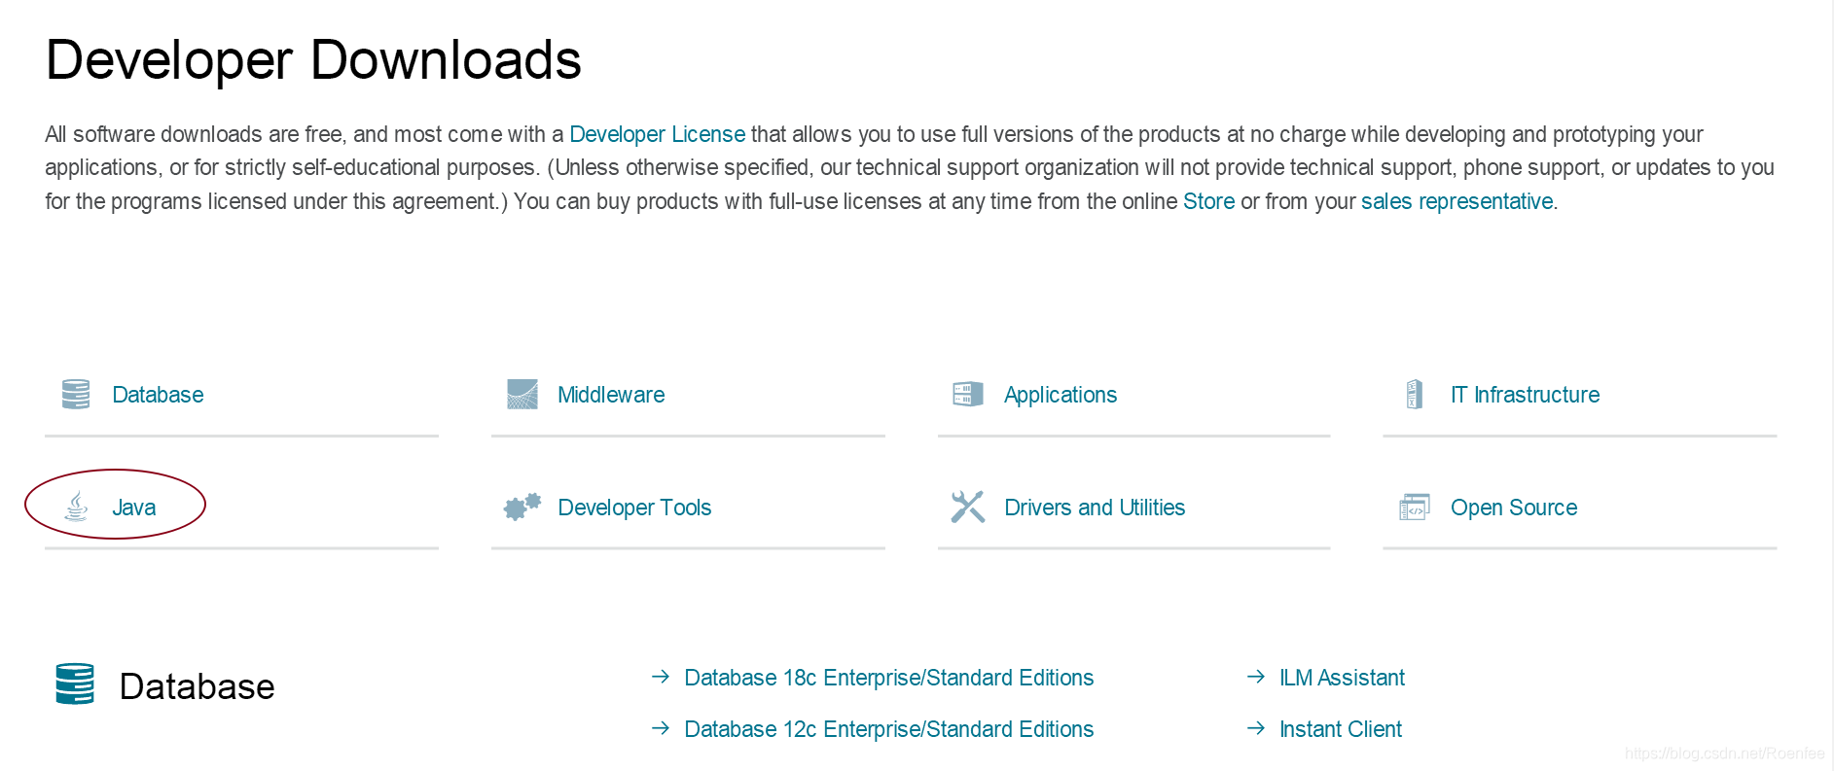Open the Developer Tools category link
This screenshot has width=1834, height=771.
[634, 508]
